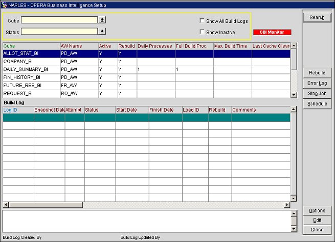The image size is (335, 242).
Task: Sort by the AW Name column header
Action: coord(71,46)
